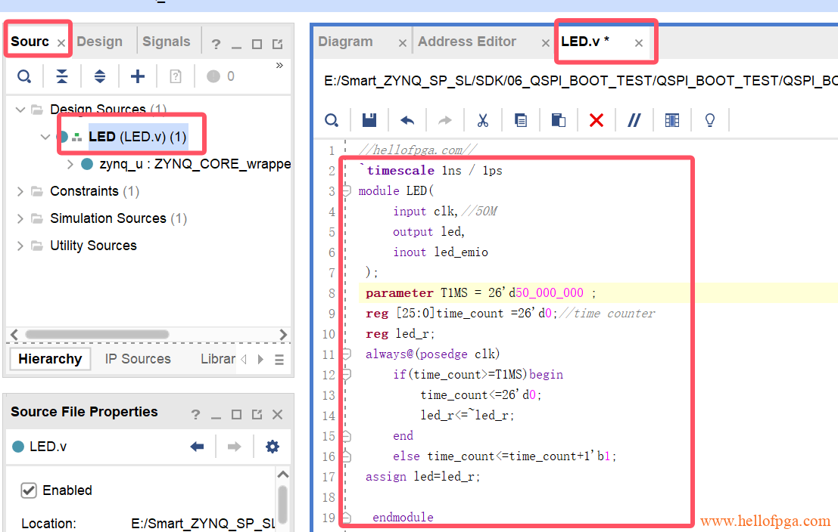
Task: Expand the zynq_u ZYNQ_CORE_wrapper node
Action: [x=70, y=164]
